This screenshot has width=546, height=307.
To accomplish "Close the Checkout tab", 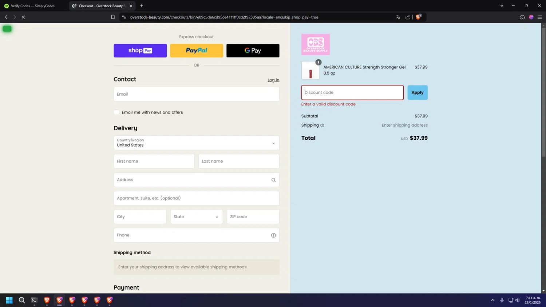I will [x=131, y=6].
